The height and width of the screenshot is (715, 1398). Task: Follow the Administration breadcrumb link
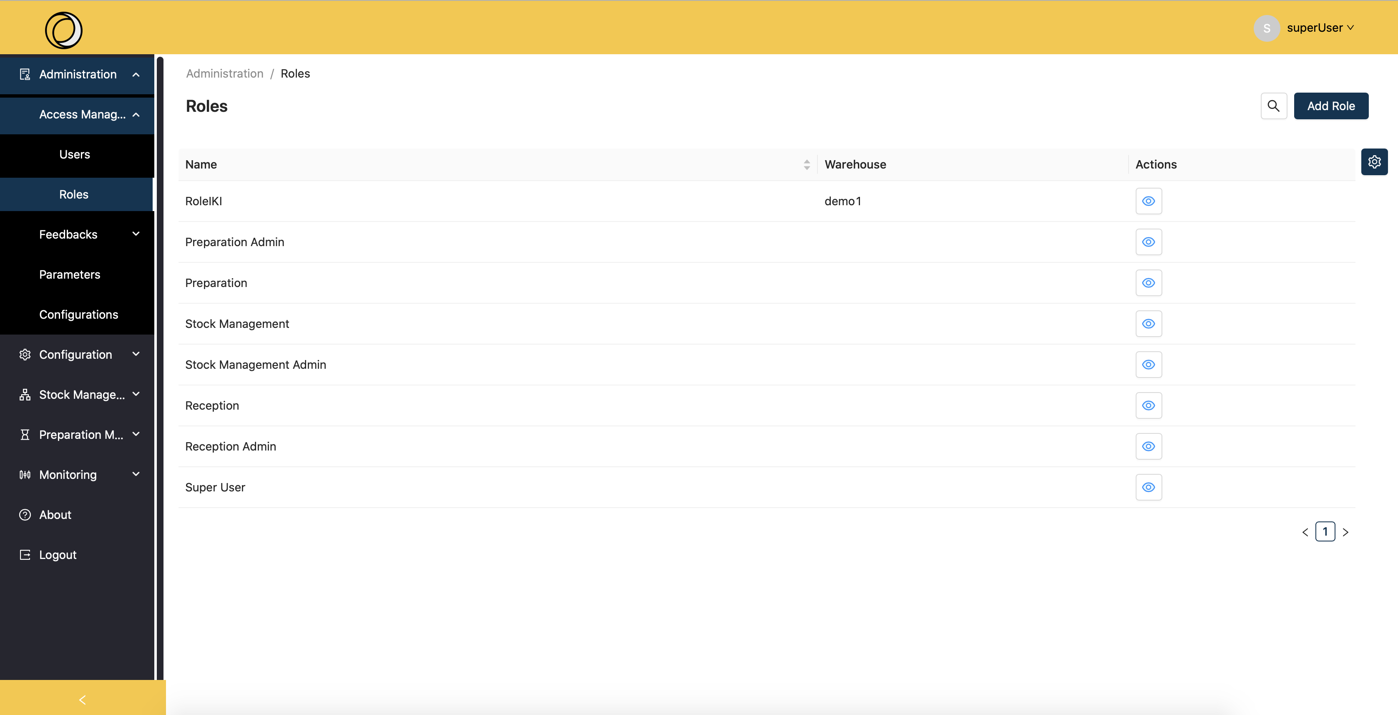(x=225, y=73)
